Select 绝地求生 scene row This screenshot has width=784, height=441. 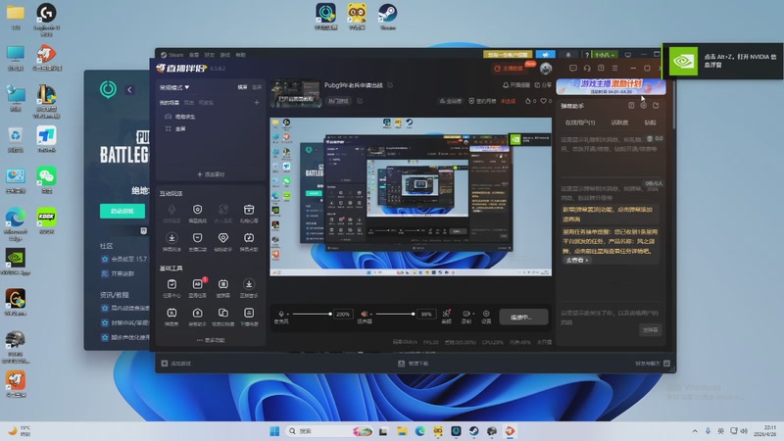point(210,117)
